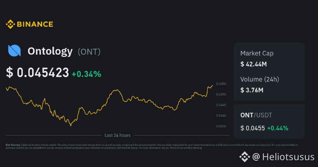Click the Binance icon beside @ Heliotsusus
The width and height of the screenshot is (318, 167).
pyautogui.click(x=244, y=157)
